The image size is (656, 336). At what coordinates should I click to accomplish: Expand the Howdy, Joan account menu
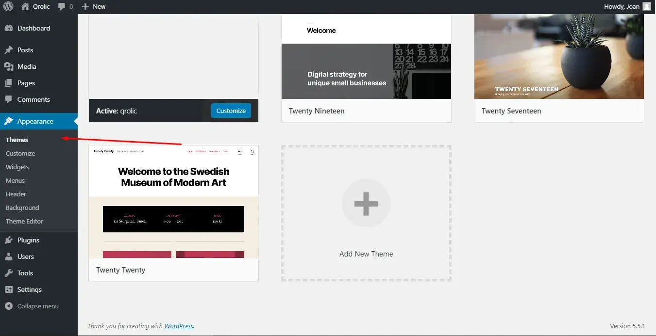[627, 7]
